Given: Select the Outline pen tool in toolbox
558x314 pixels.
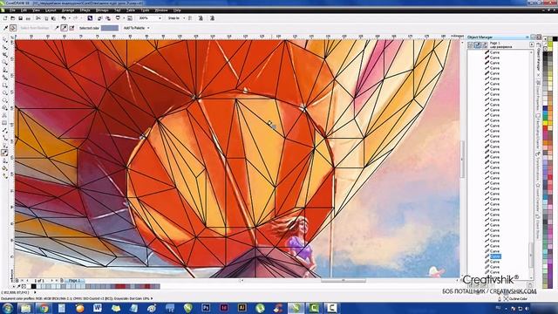Looking at the screenshot, I should click(x=5, y=160).
